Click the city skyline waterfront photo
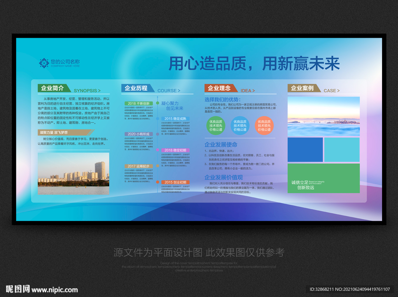 pos(73,174)
